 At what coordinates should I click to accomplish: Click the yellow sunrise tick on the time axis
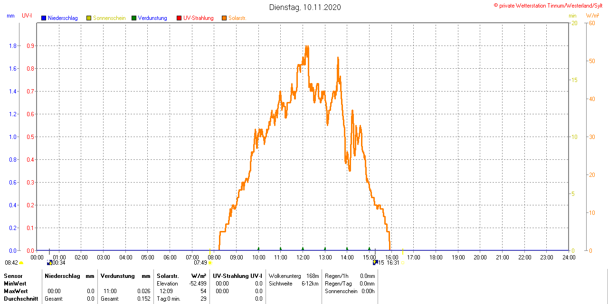210,251
